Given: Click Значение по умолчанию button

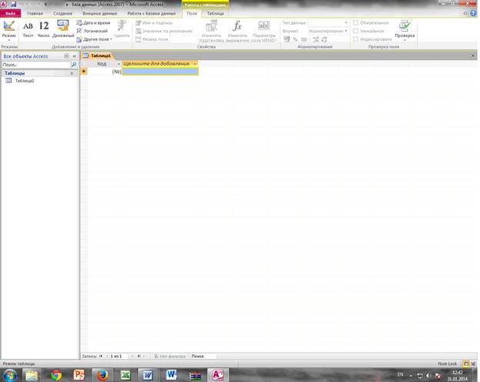Looking at the screenshot, I should click(164, 31).
